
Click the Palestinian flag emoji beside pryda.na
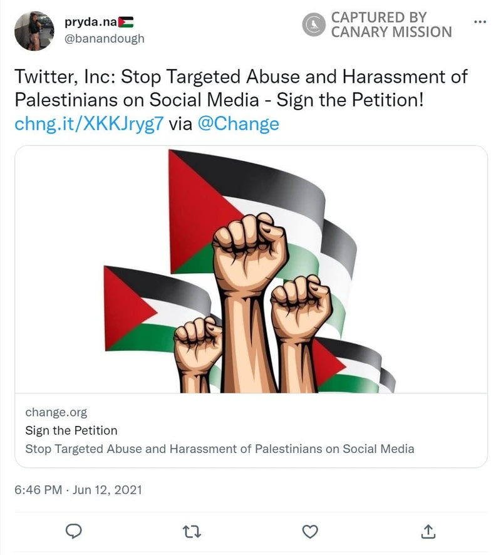pos(126,23)
